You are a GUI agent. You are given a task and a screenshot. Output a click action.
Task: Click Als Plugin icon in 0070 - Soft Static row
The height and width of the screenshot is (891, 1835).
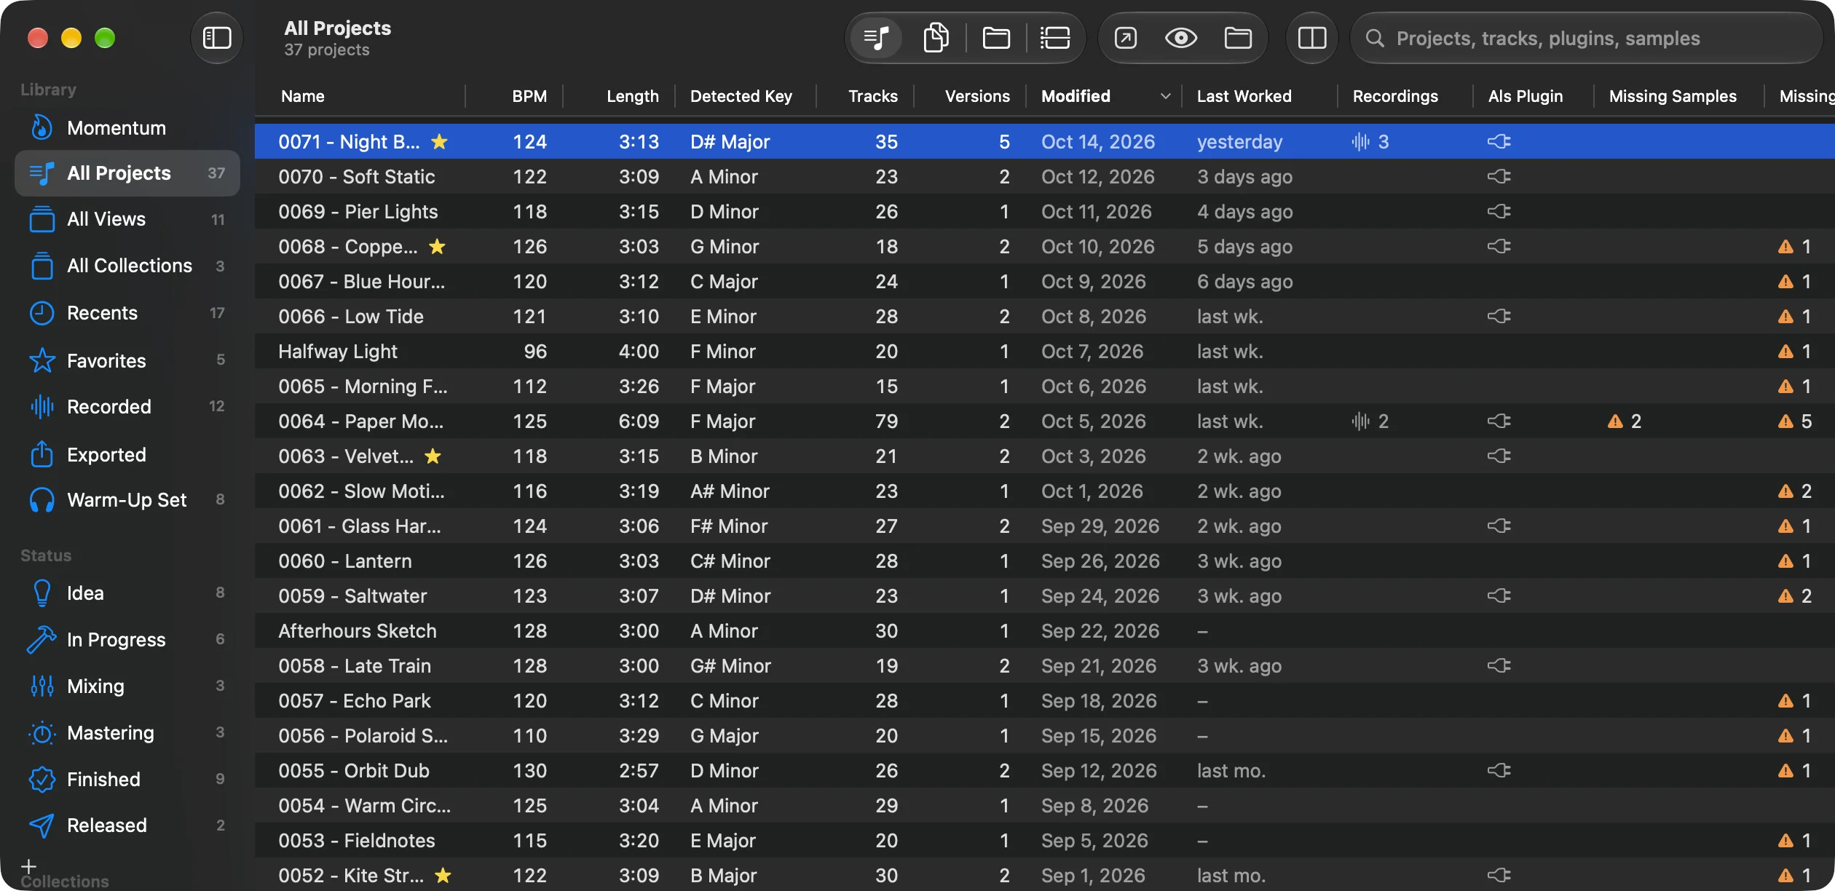coord(1499,176)
